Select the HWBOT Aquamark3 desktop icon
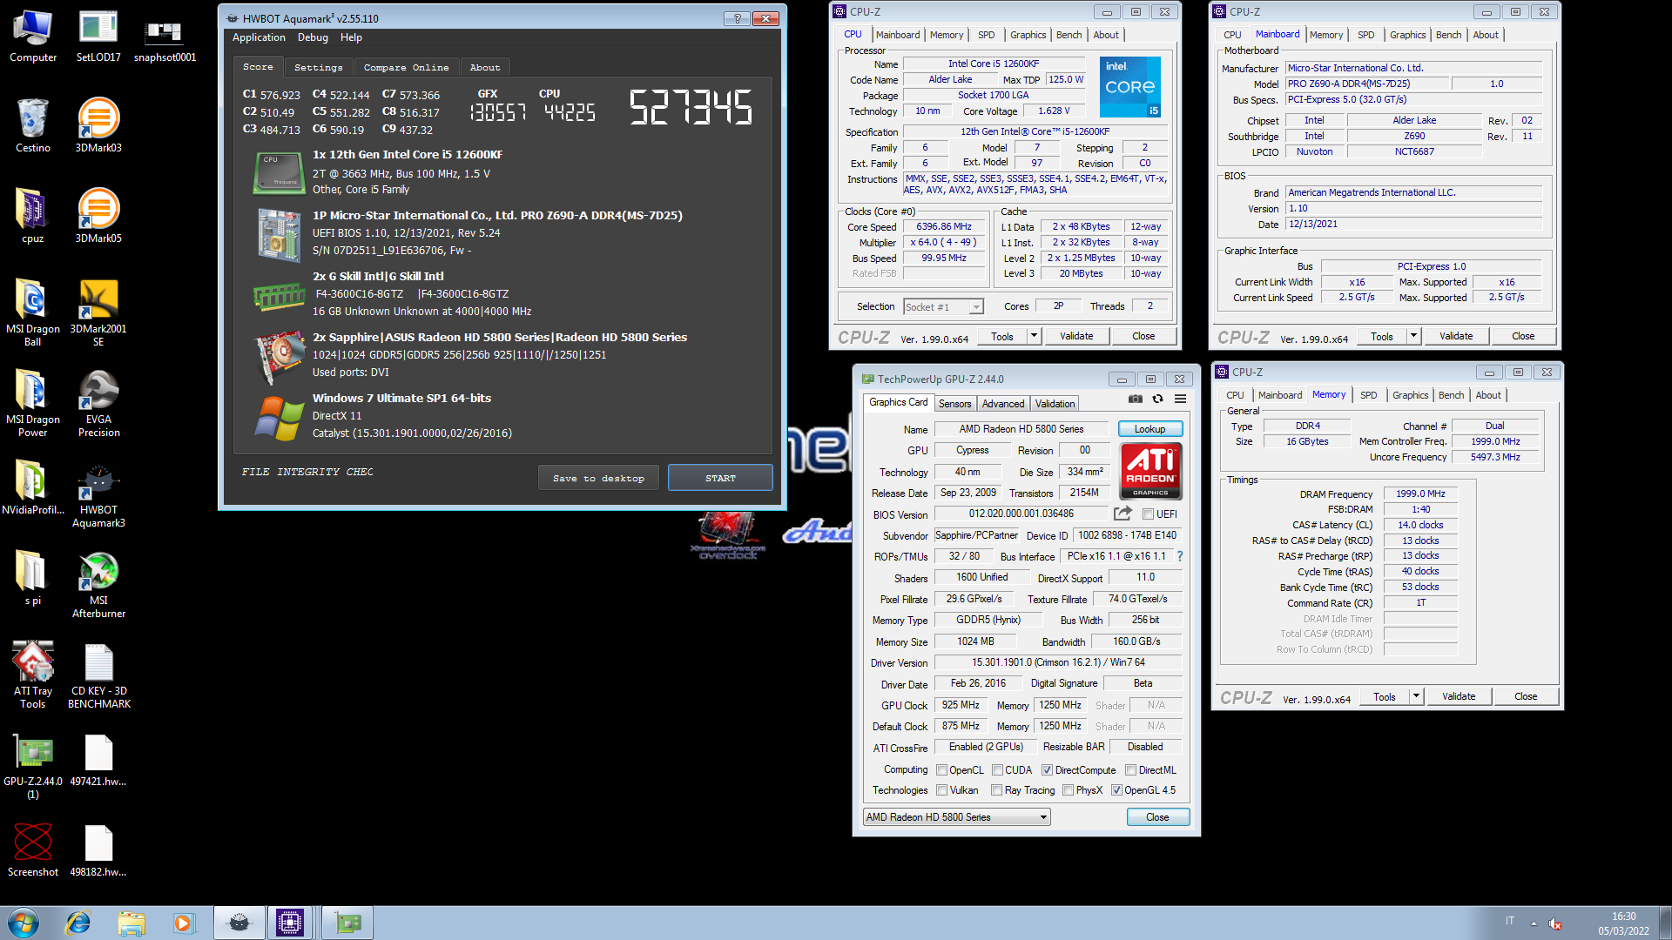This screenshot has width=1672, height=940. pyautogui.click(x=98, y=494)
